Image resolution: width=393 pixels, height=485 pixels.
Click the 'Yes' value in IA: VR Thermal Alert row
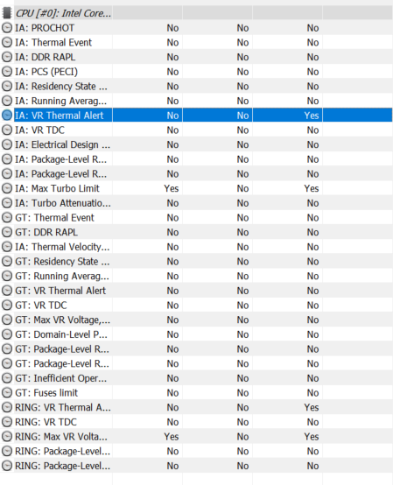coord(312,116)
